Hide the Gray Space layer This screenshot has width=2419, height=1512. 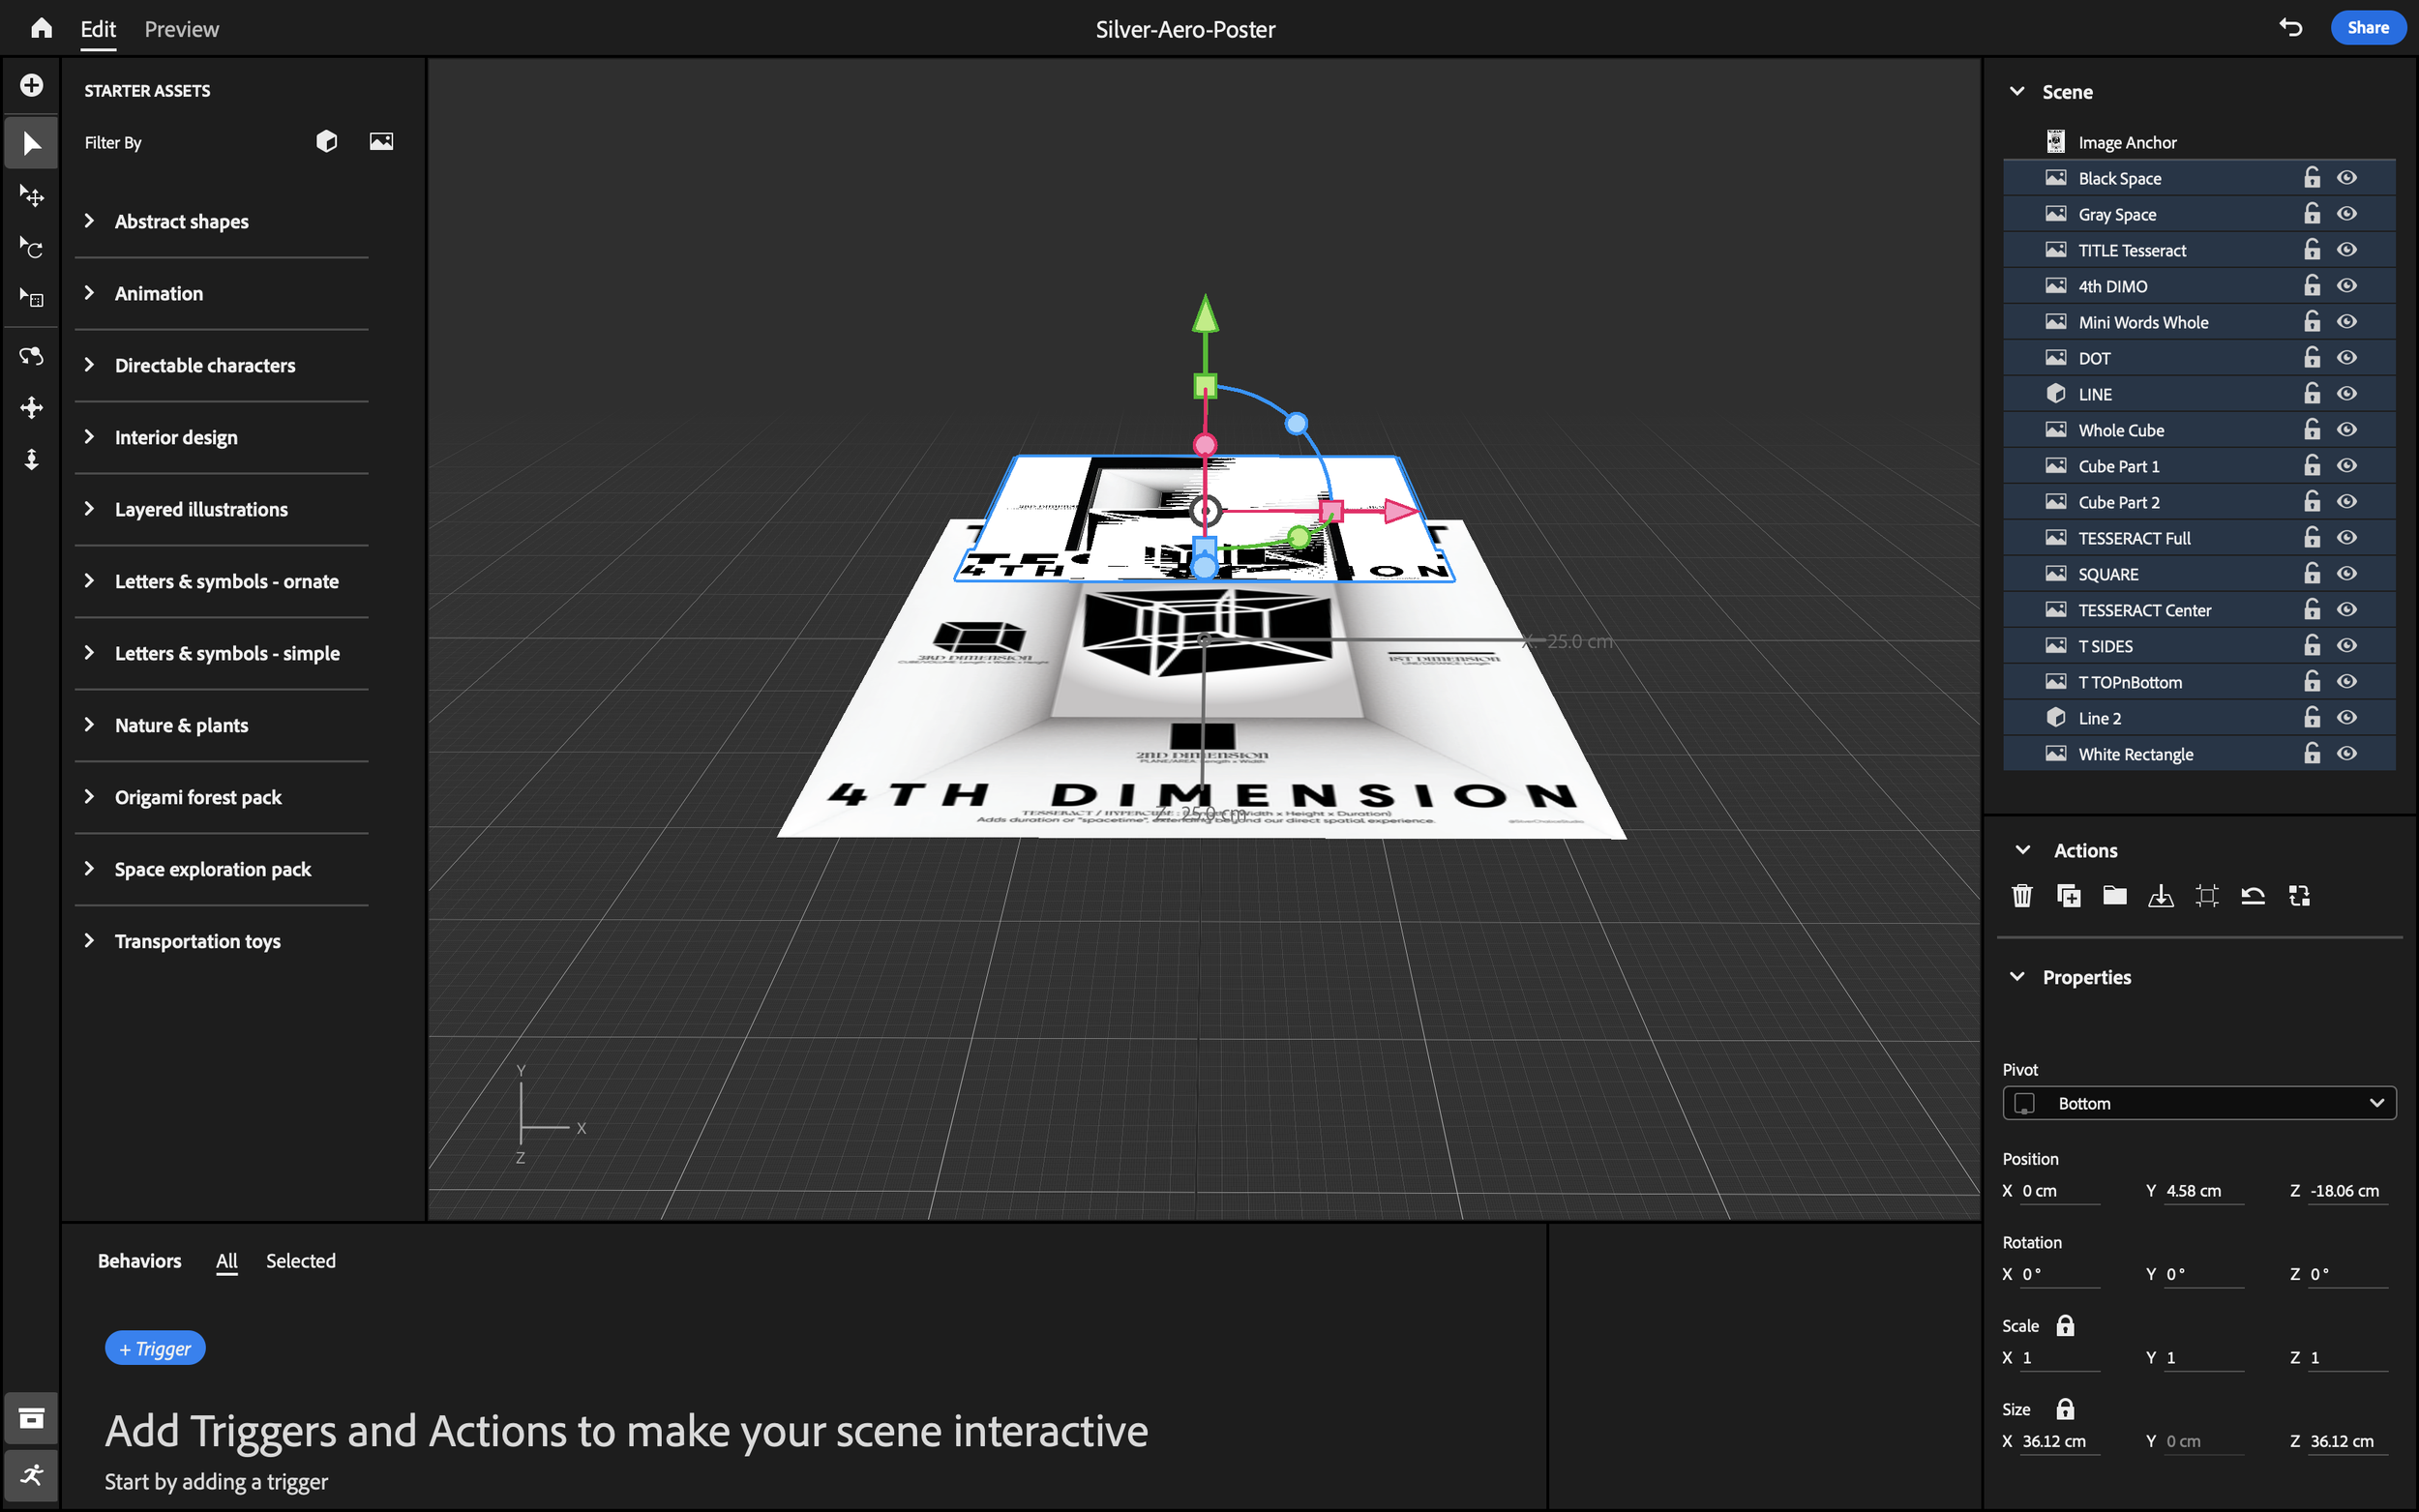[x=2347, y=214]
